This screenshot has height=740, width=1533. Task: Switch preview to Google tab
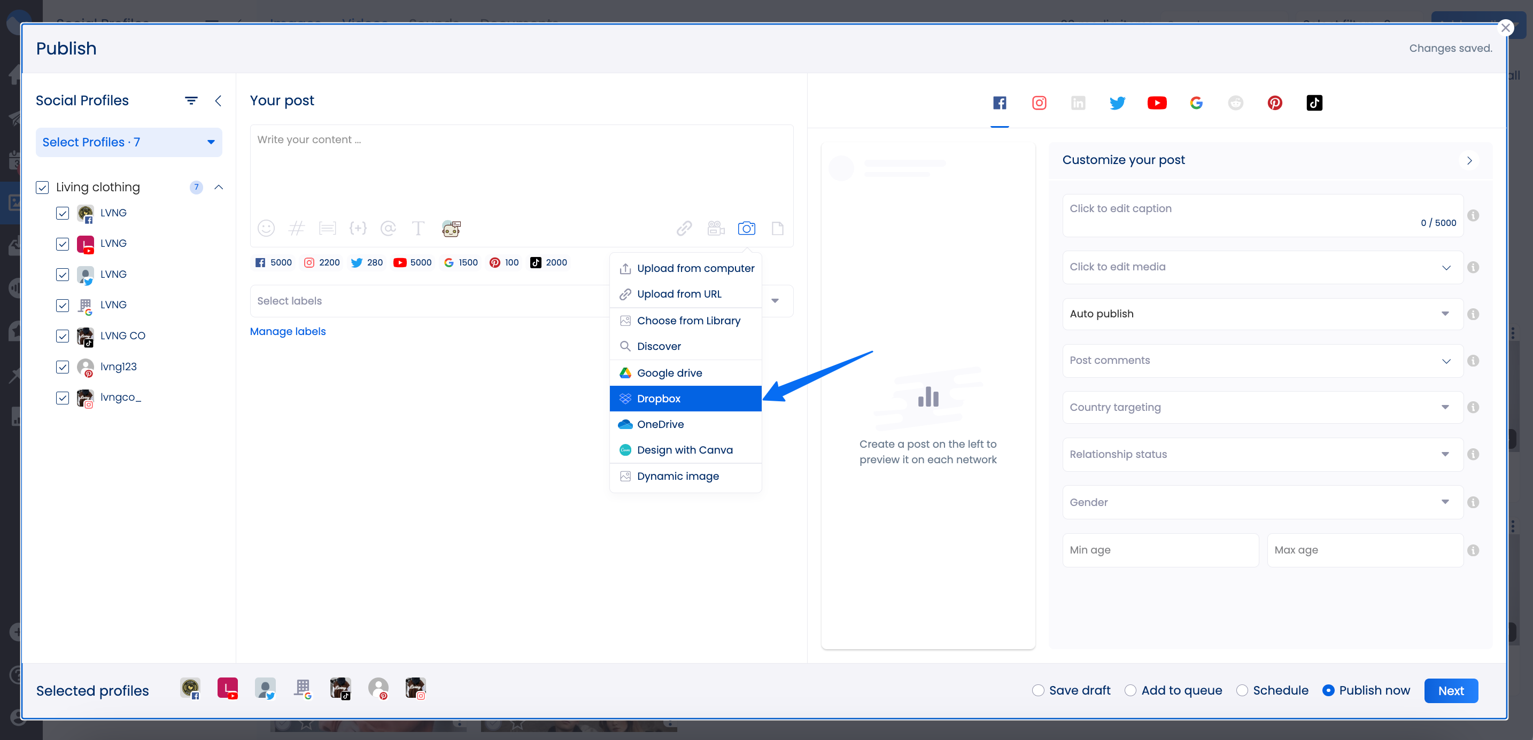1196,103
